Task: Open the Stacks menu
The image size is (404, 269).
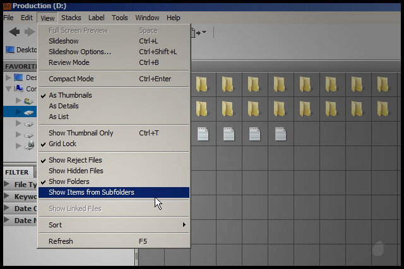Action: point(71,18)
